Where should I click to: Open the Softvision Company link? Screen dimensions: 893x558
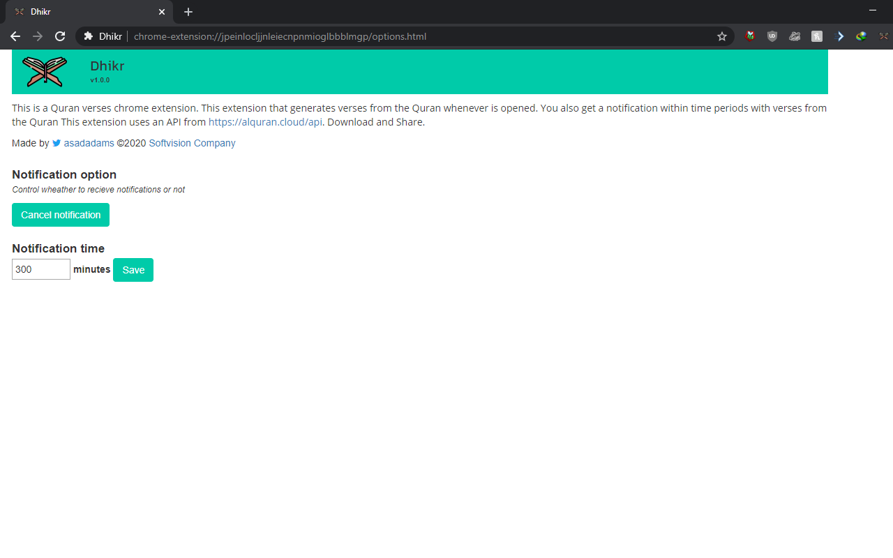[192, 143]
